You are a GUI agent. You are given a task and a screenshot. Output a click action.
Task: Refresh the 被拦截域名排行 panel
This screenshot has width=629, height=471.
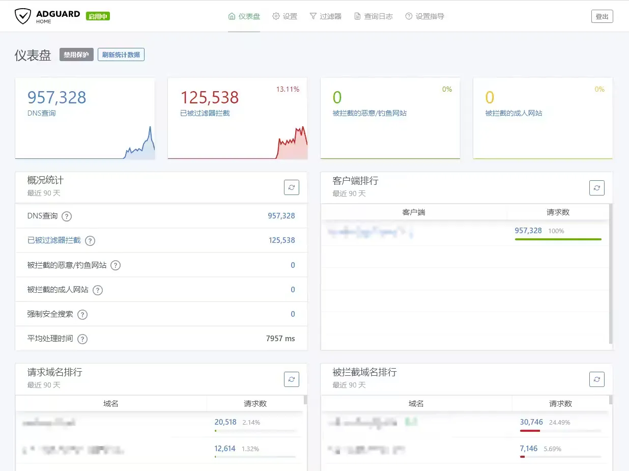[x=597, y=379]
